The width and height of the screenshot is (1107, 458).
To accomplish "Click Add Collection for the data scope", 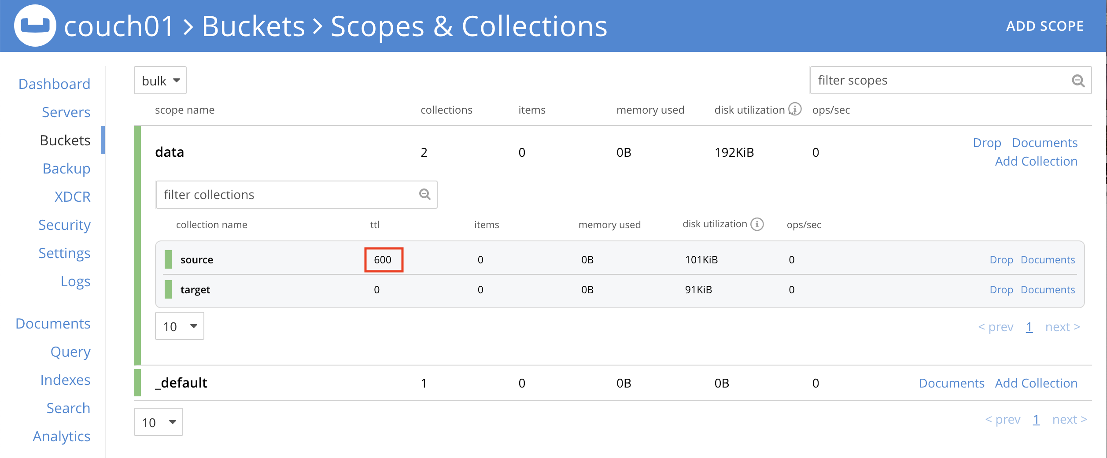I will pyautogui.click(x=1036, y=161).
